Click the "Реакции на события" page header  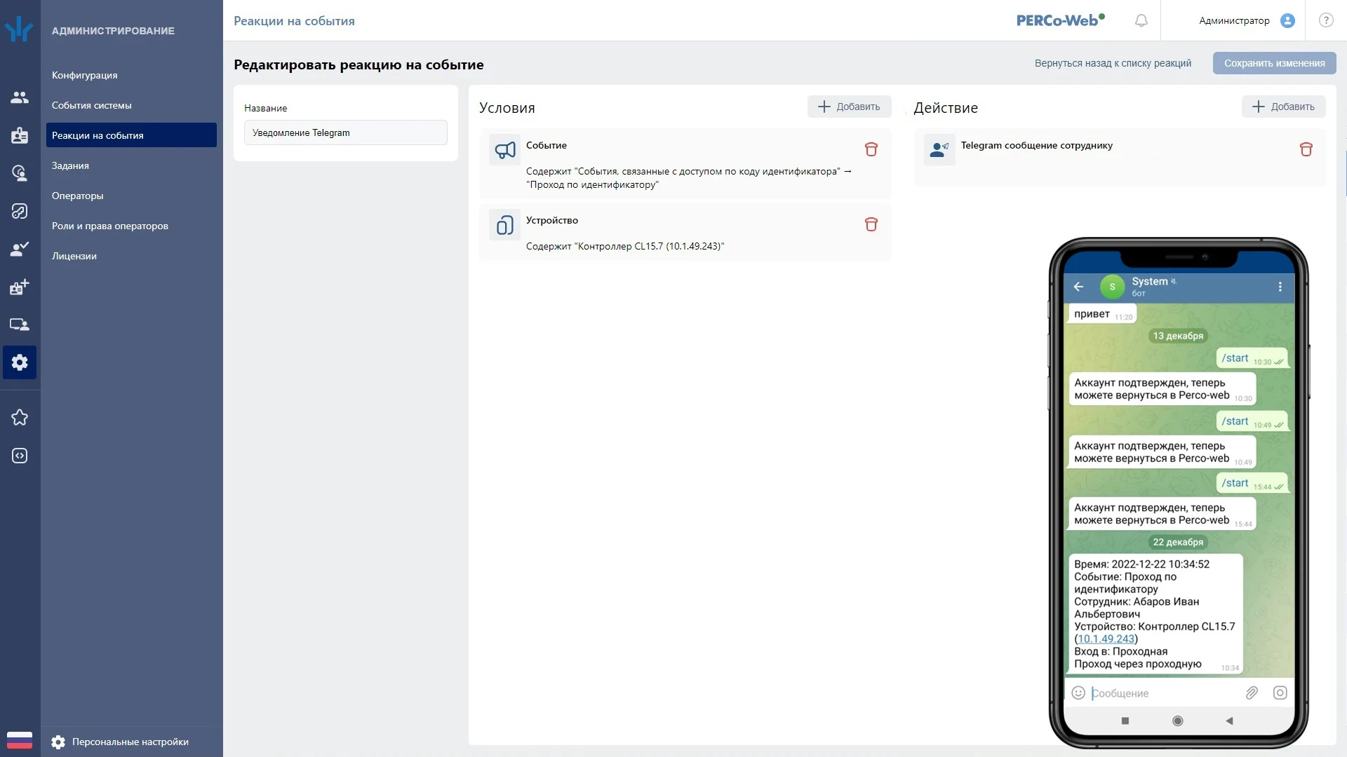(x=294, y=21)
